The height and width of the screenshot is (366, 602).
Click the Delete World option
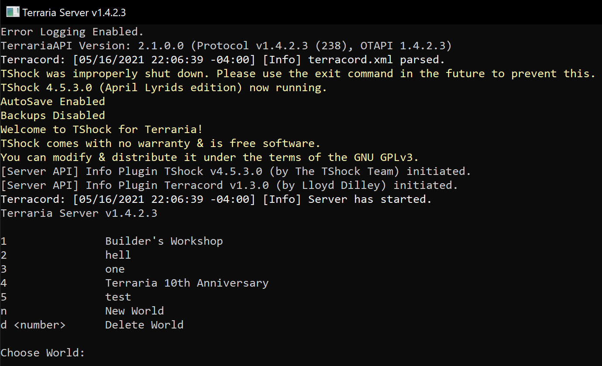pos(144,325)
